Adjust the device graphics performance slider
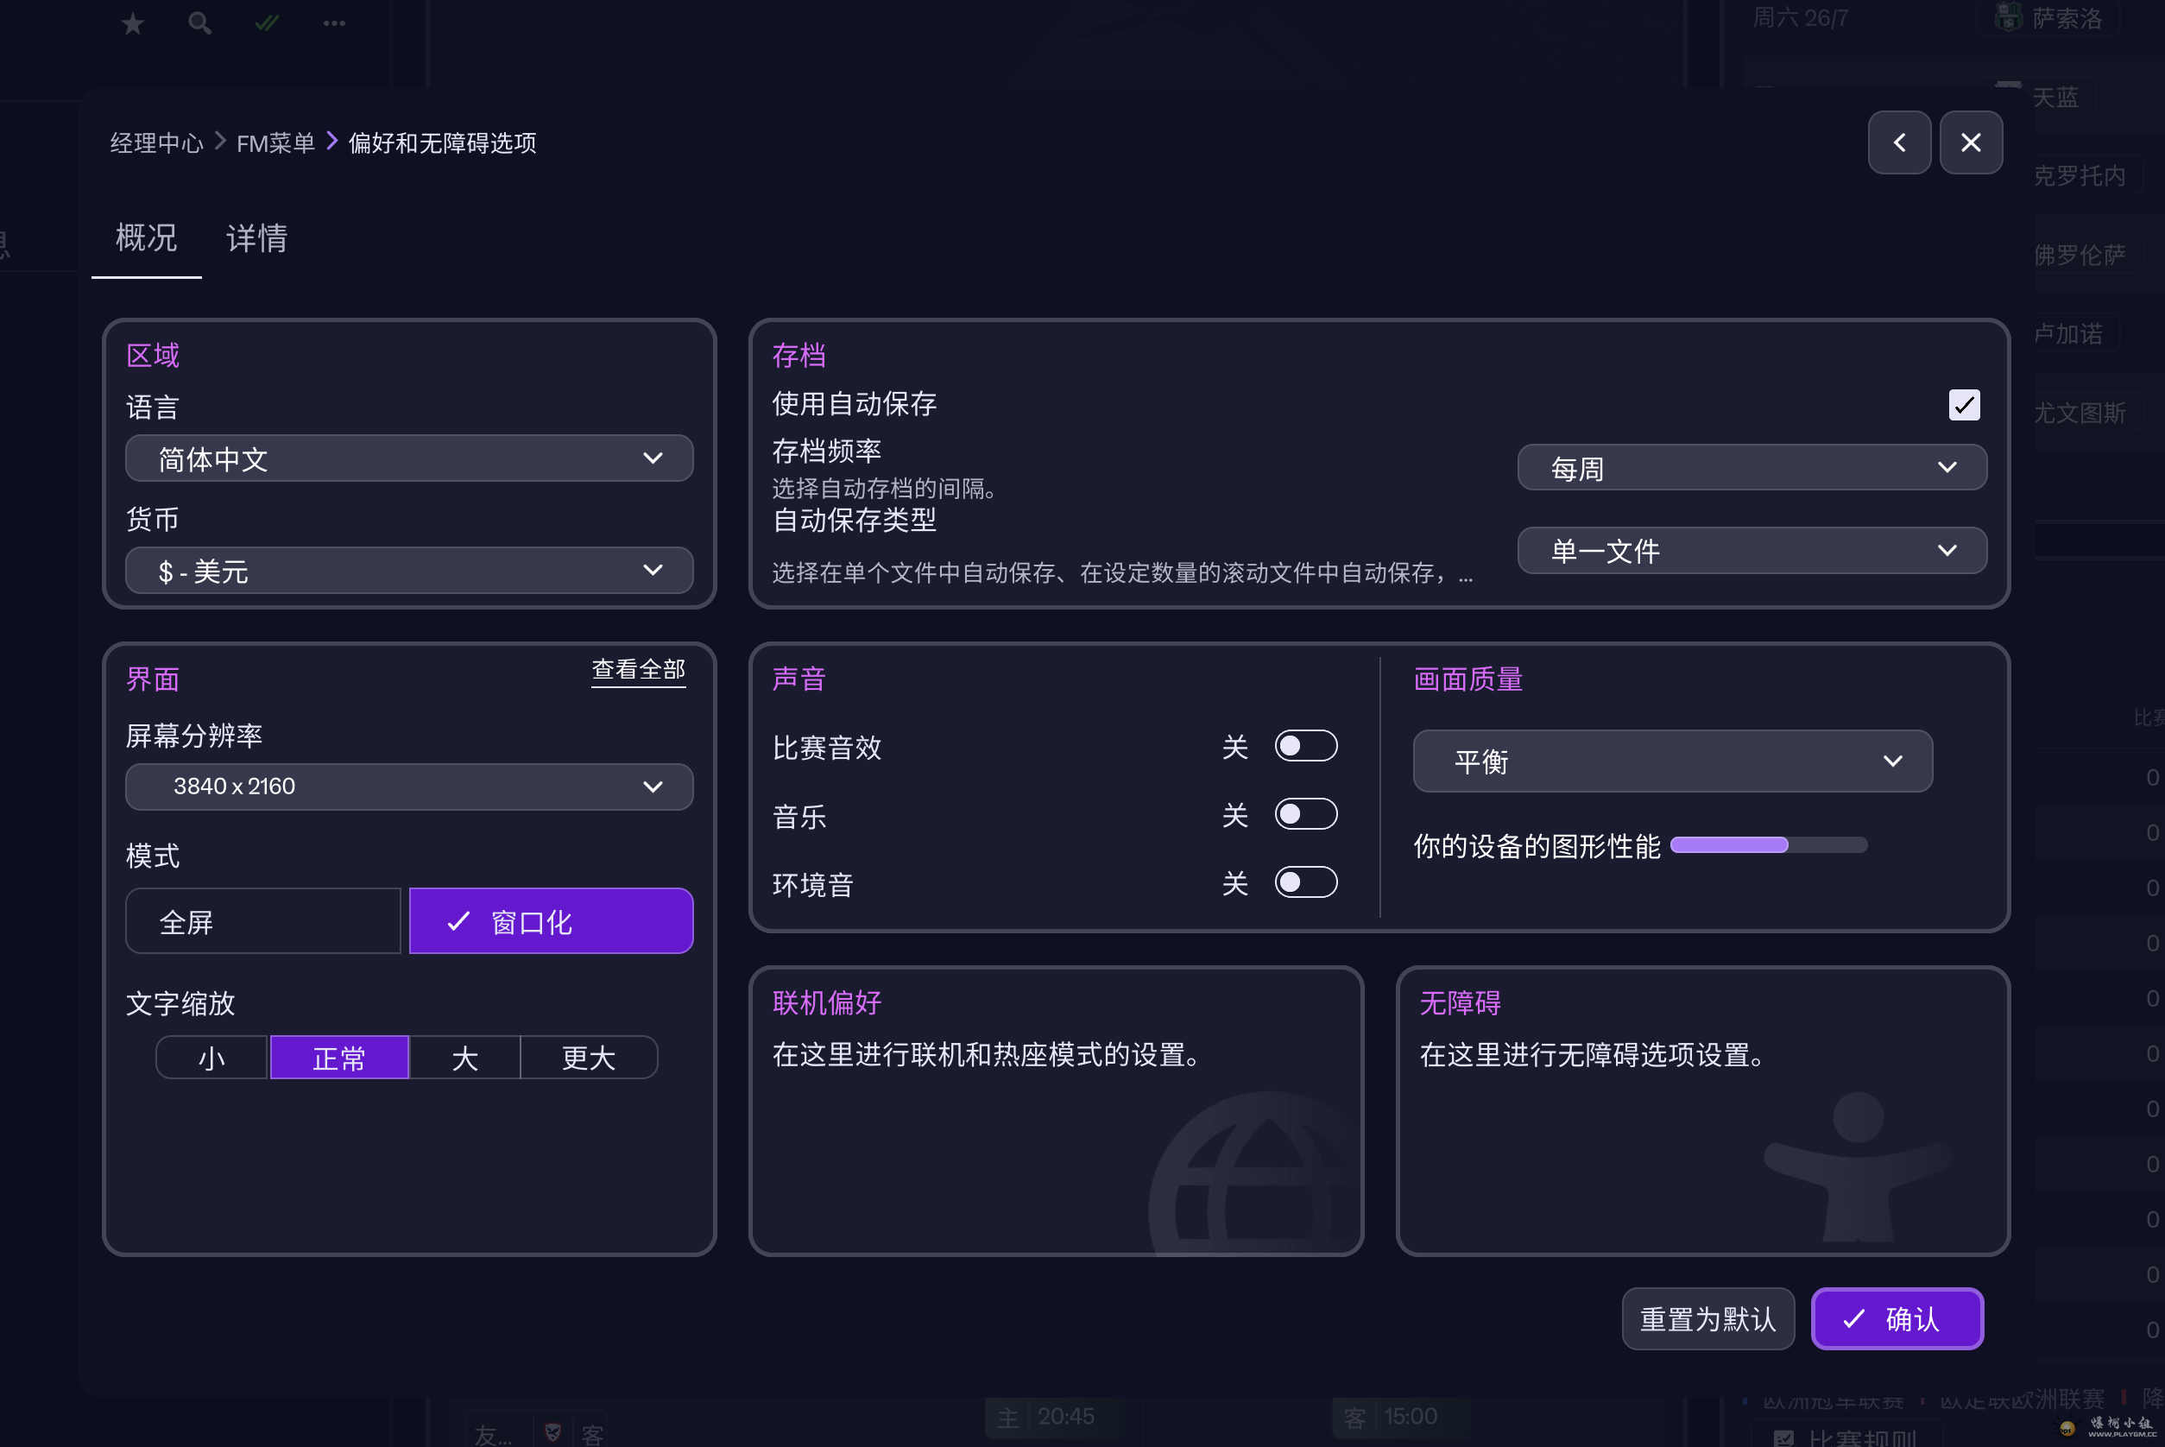The width and height of the screenshot is (2165, 1447). 1770,844
